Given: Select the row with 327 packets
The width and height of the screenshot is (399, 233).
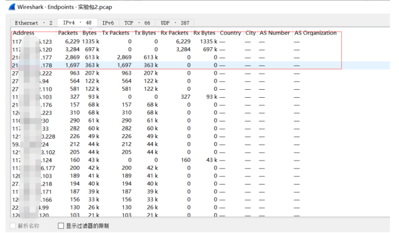Looking at the screenshot, I should click(201, 97).
